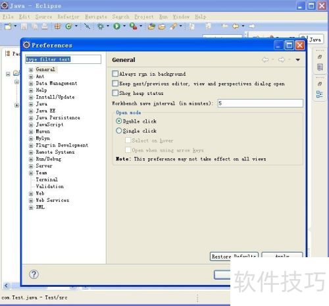Image resolution: width=329 pixels, height=306 pixels.
Task: Click the Preferences help question mark icon
Action: click(34, 274)
